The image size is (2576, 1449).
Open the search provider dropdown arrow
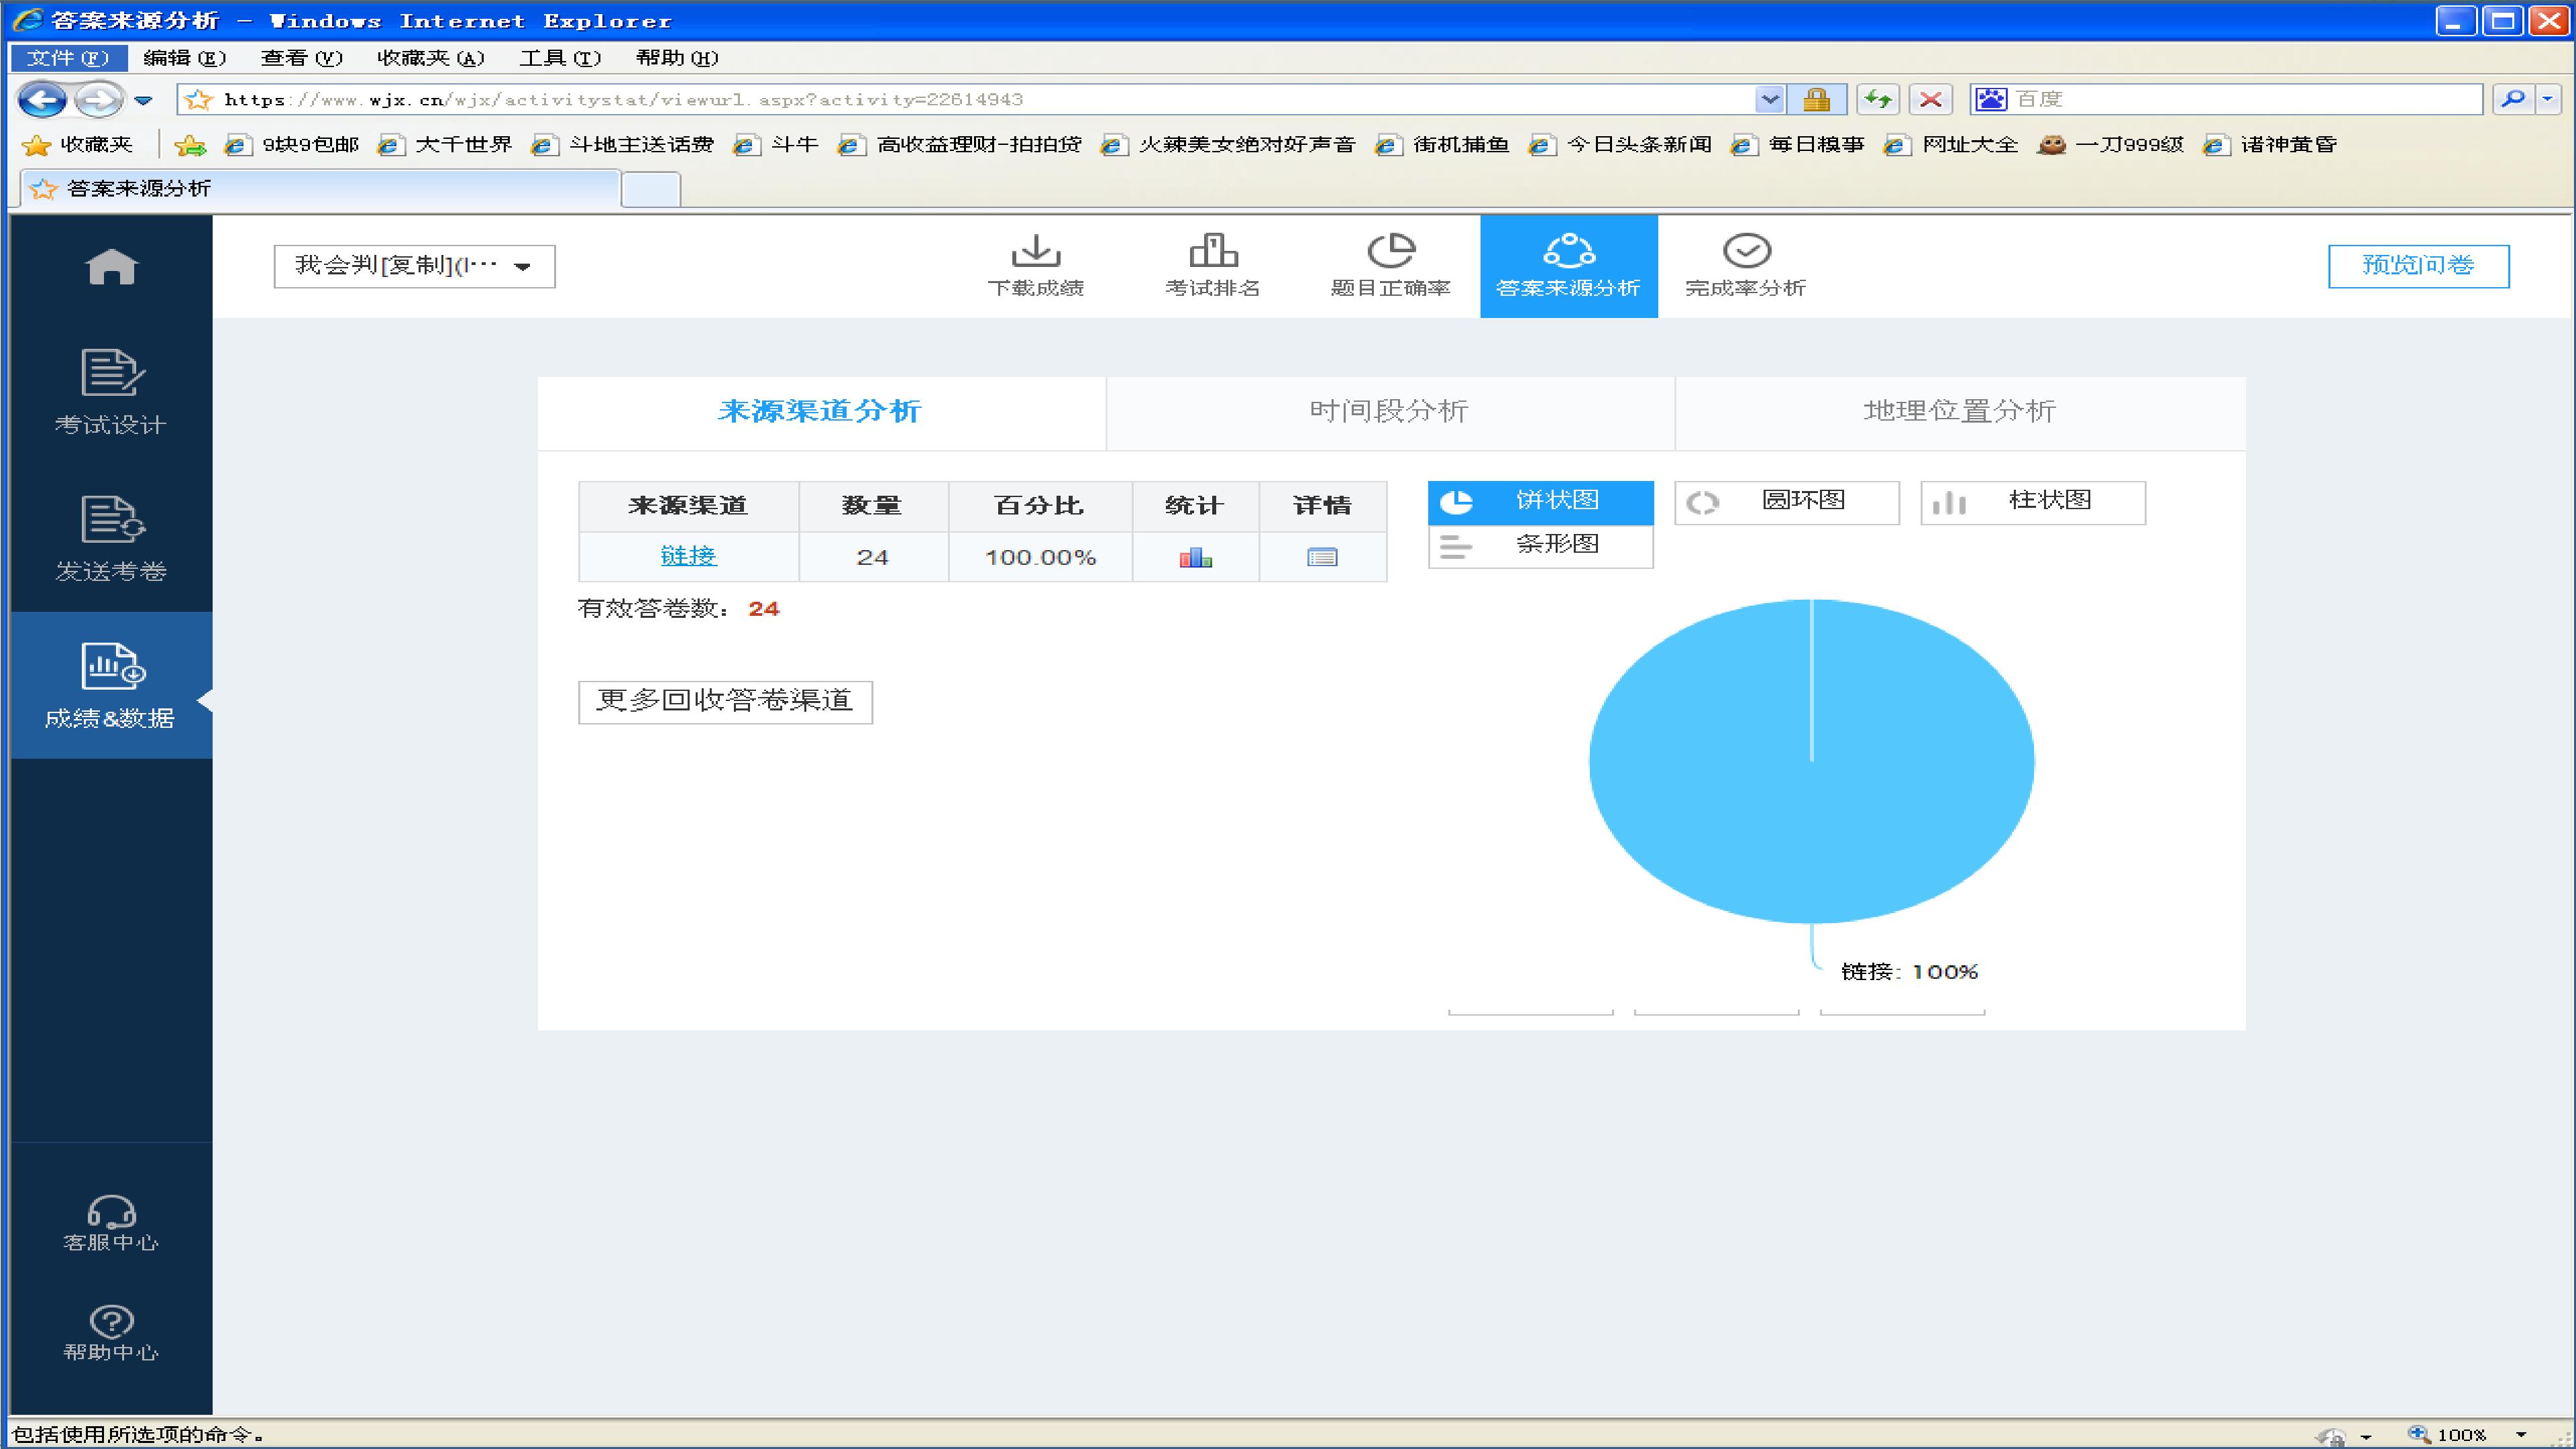point(2548,99)
